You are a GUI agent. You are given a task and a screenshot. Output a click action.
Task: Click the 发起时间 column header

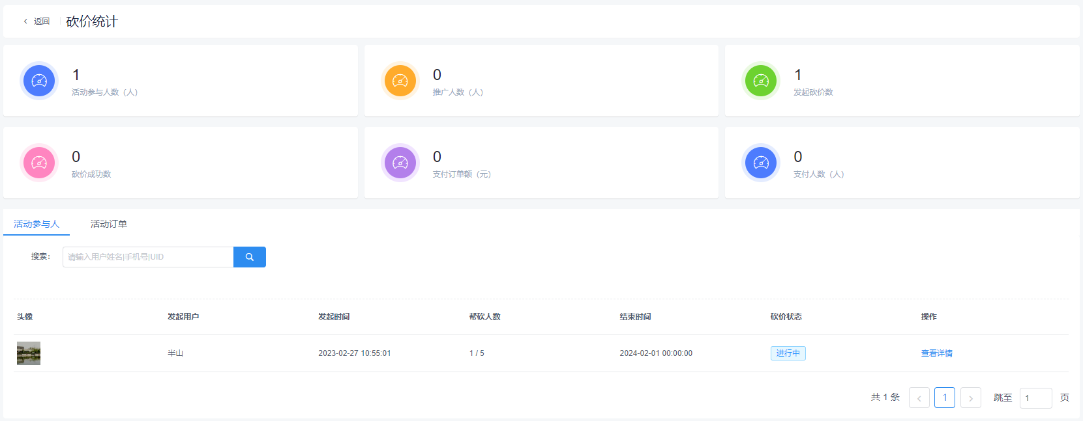click(334, 317)
